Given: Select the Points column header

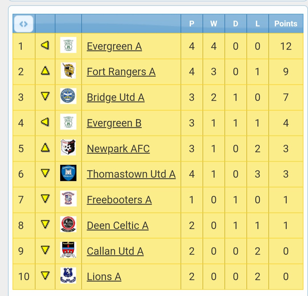Looking at the screenshot, I should pos(286,24).
